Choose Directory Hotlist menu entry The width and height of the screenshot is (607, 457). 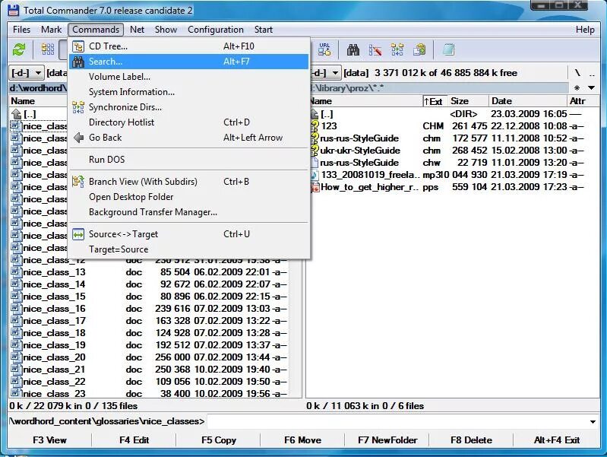point(189,122)
